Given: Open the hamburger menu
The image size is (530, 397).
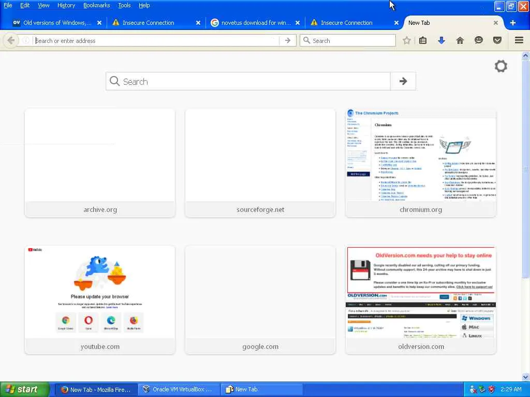Looking at the screenshot, I should click(x=519, y=40).
